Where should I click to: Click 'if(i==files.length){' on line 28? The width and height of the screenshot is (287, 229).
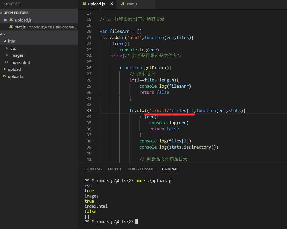(x=154, y=80)
